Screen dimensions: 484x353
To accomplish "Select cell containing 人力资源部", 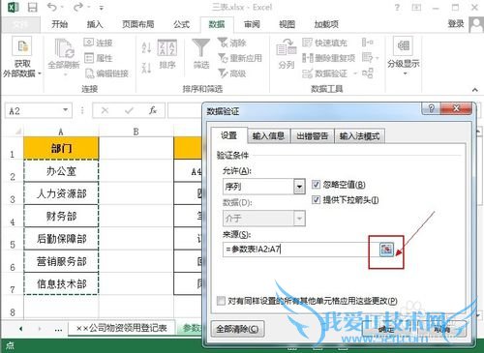I will tap(61, 193).
